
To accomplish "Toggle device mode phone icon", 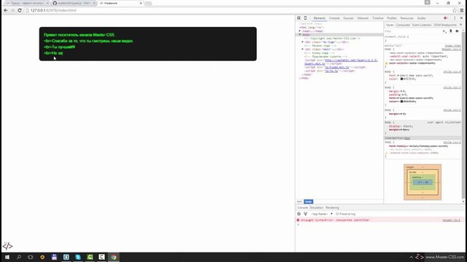I will tap(305, 18).
